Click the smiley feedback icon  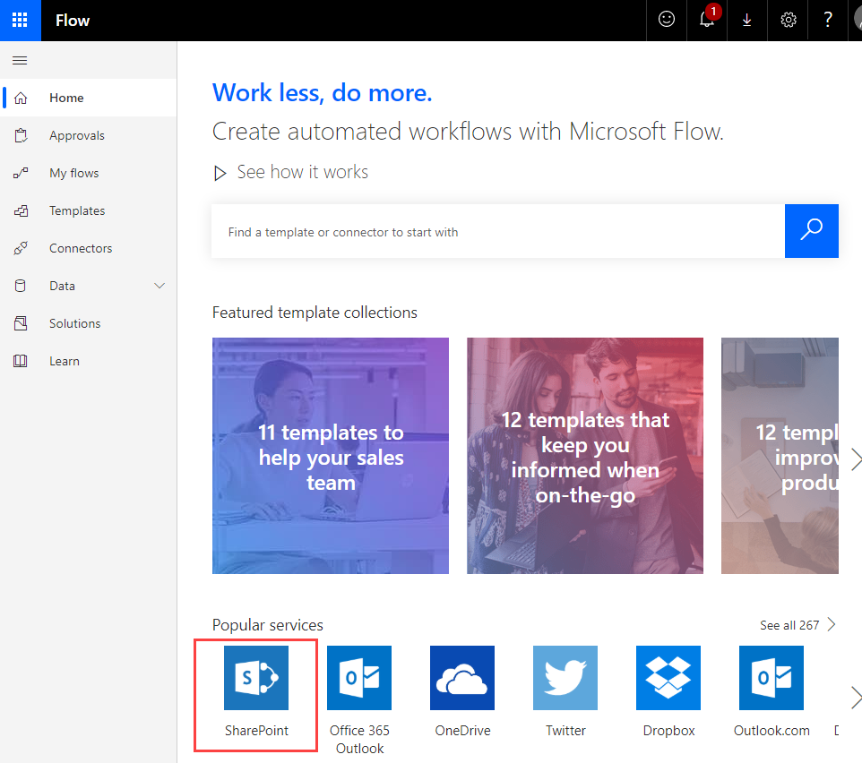click(x=667, y=20)
